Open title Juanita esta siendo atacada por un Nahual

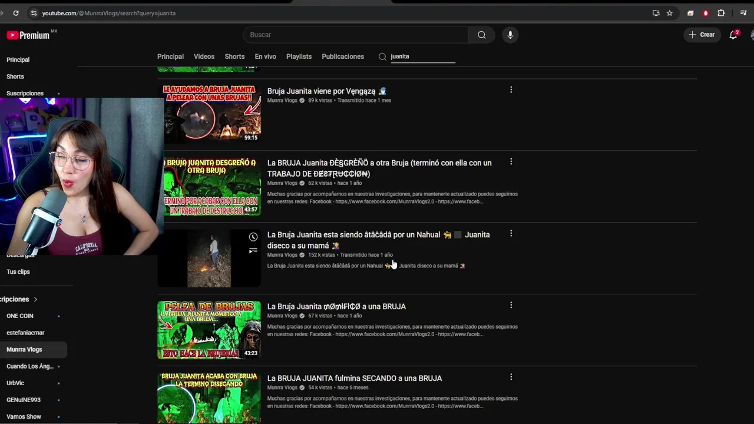pos(379,240)
